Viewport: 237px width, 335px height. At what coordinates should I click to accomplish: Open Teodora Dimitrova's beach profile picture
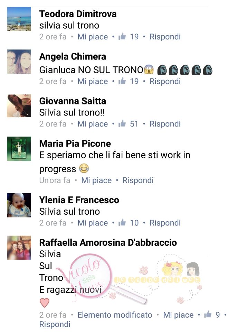19,19
